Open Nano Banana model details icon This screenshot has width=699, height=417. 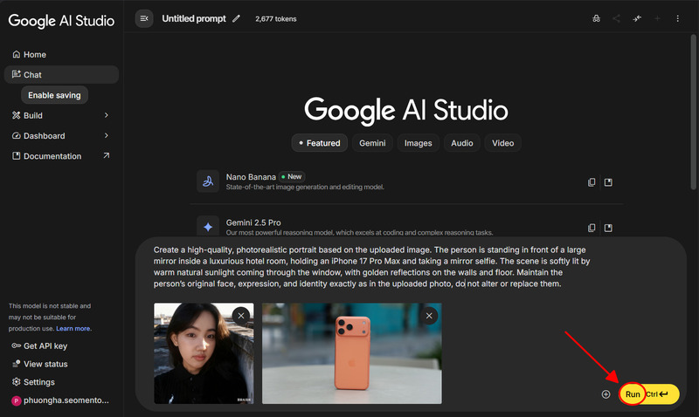pyautogui.click(x=609, y=181)
